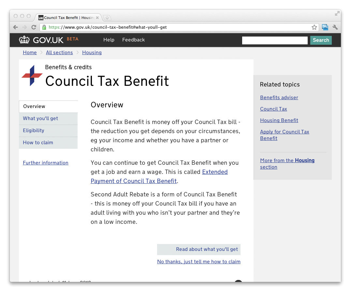Image resolution: width=351 pixels, height=292 pixels.
Task: Open Benefits adviser related topic
Action: click(x=279, y=98)
